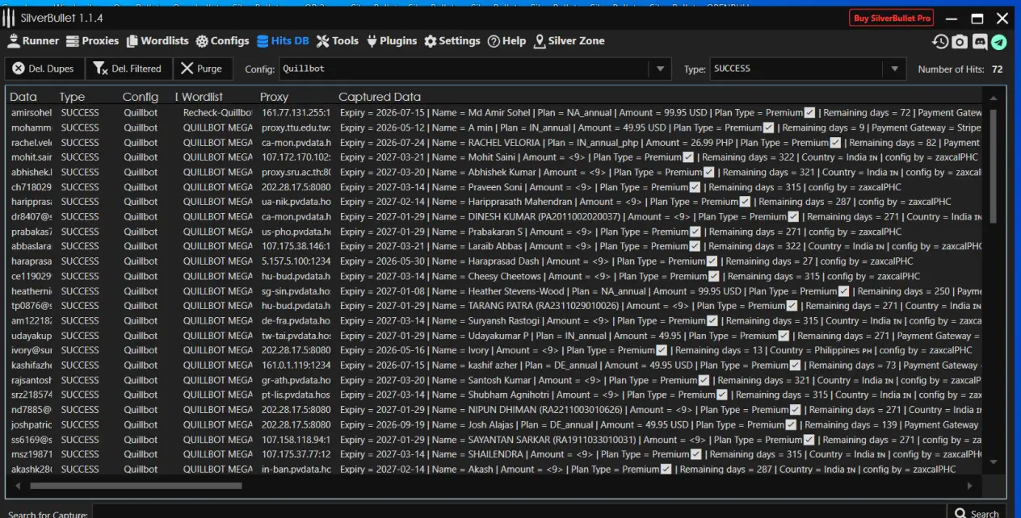Image resolution: width=1021 pixels, height=518 pixels.
Task: Go to the Configs tab
Action: click(x=222, y=40)
